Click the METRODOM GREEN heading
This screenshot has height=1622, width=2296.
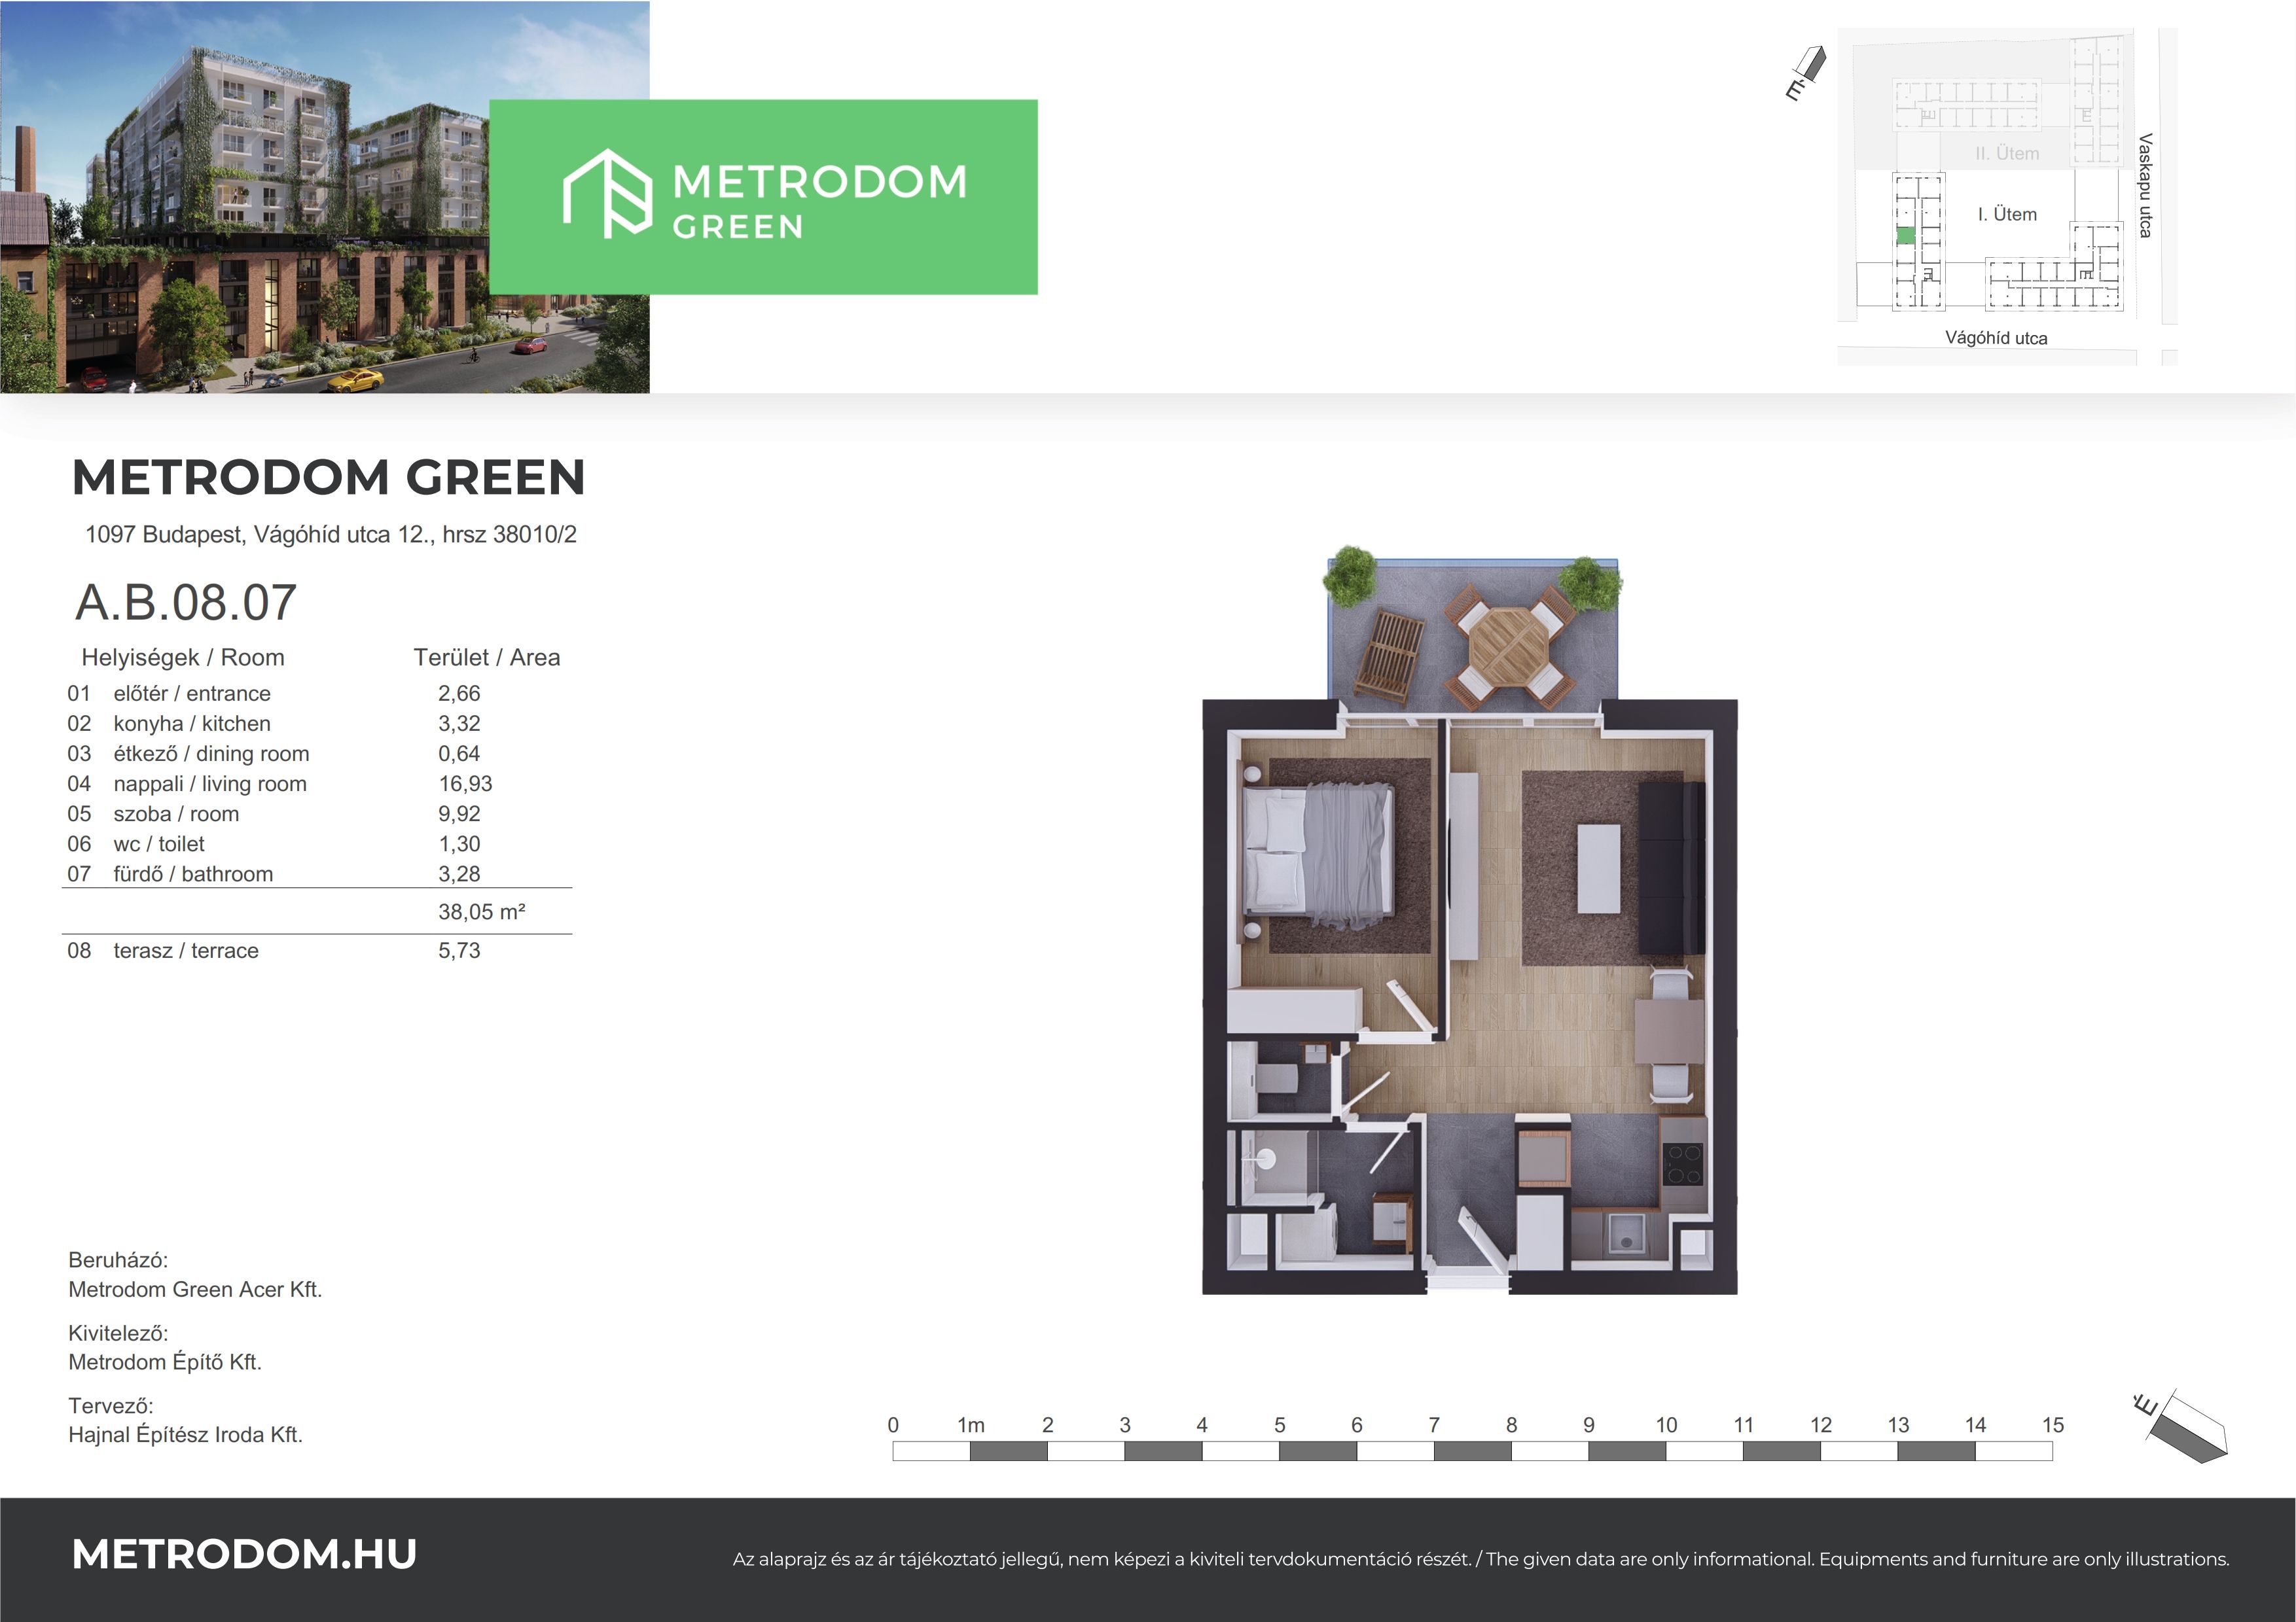(x=328, y=477)
